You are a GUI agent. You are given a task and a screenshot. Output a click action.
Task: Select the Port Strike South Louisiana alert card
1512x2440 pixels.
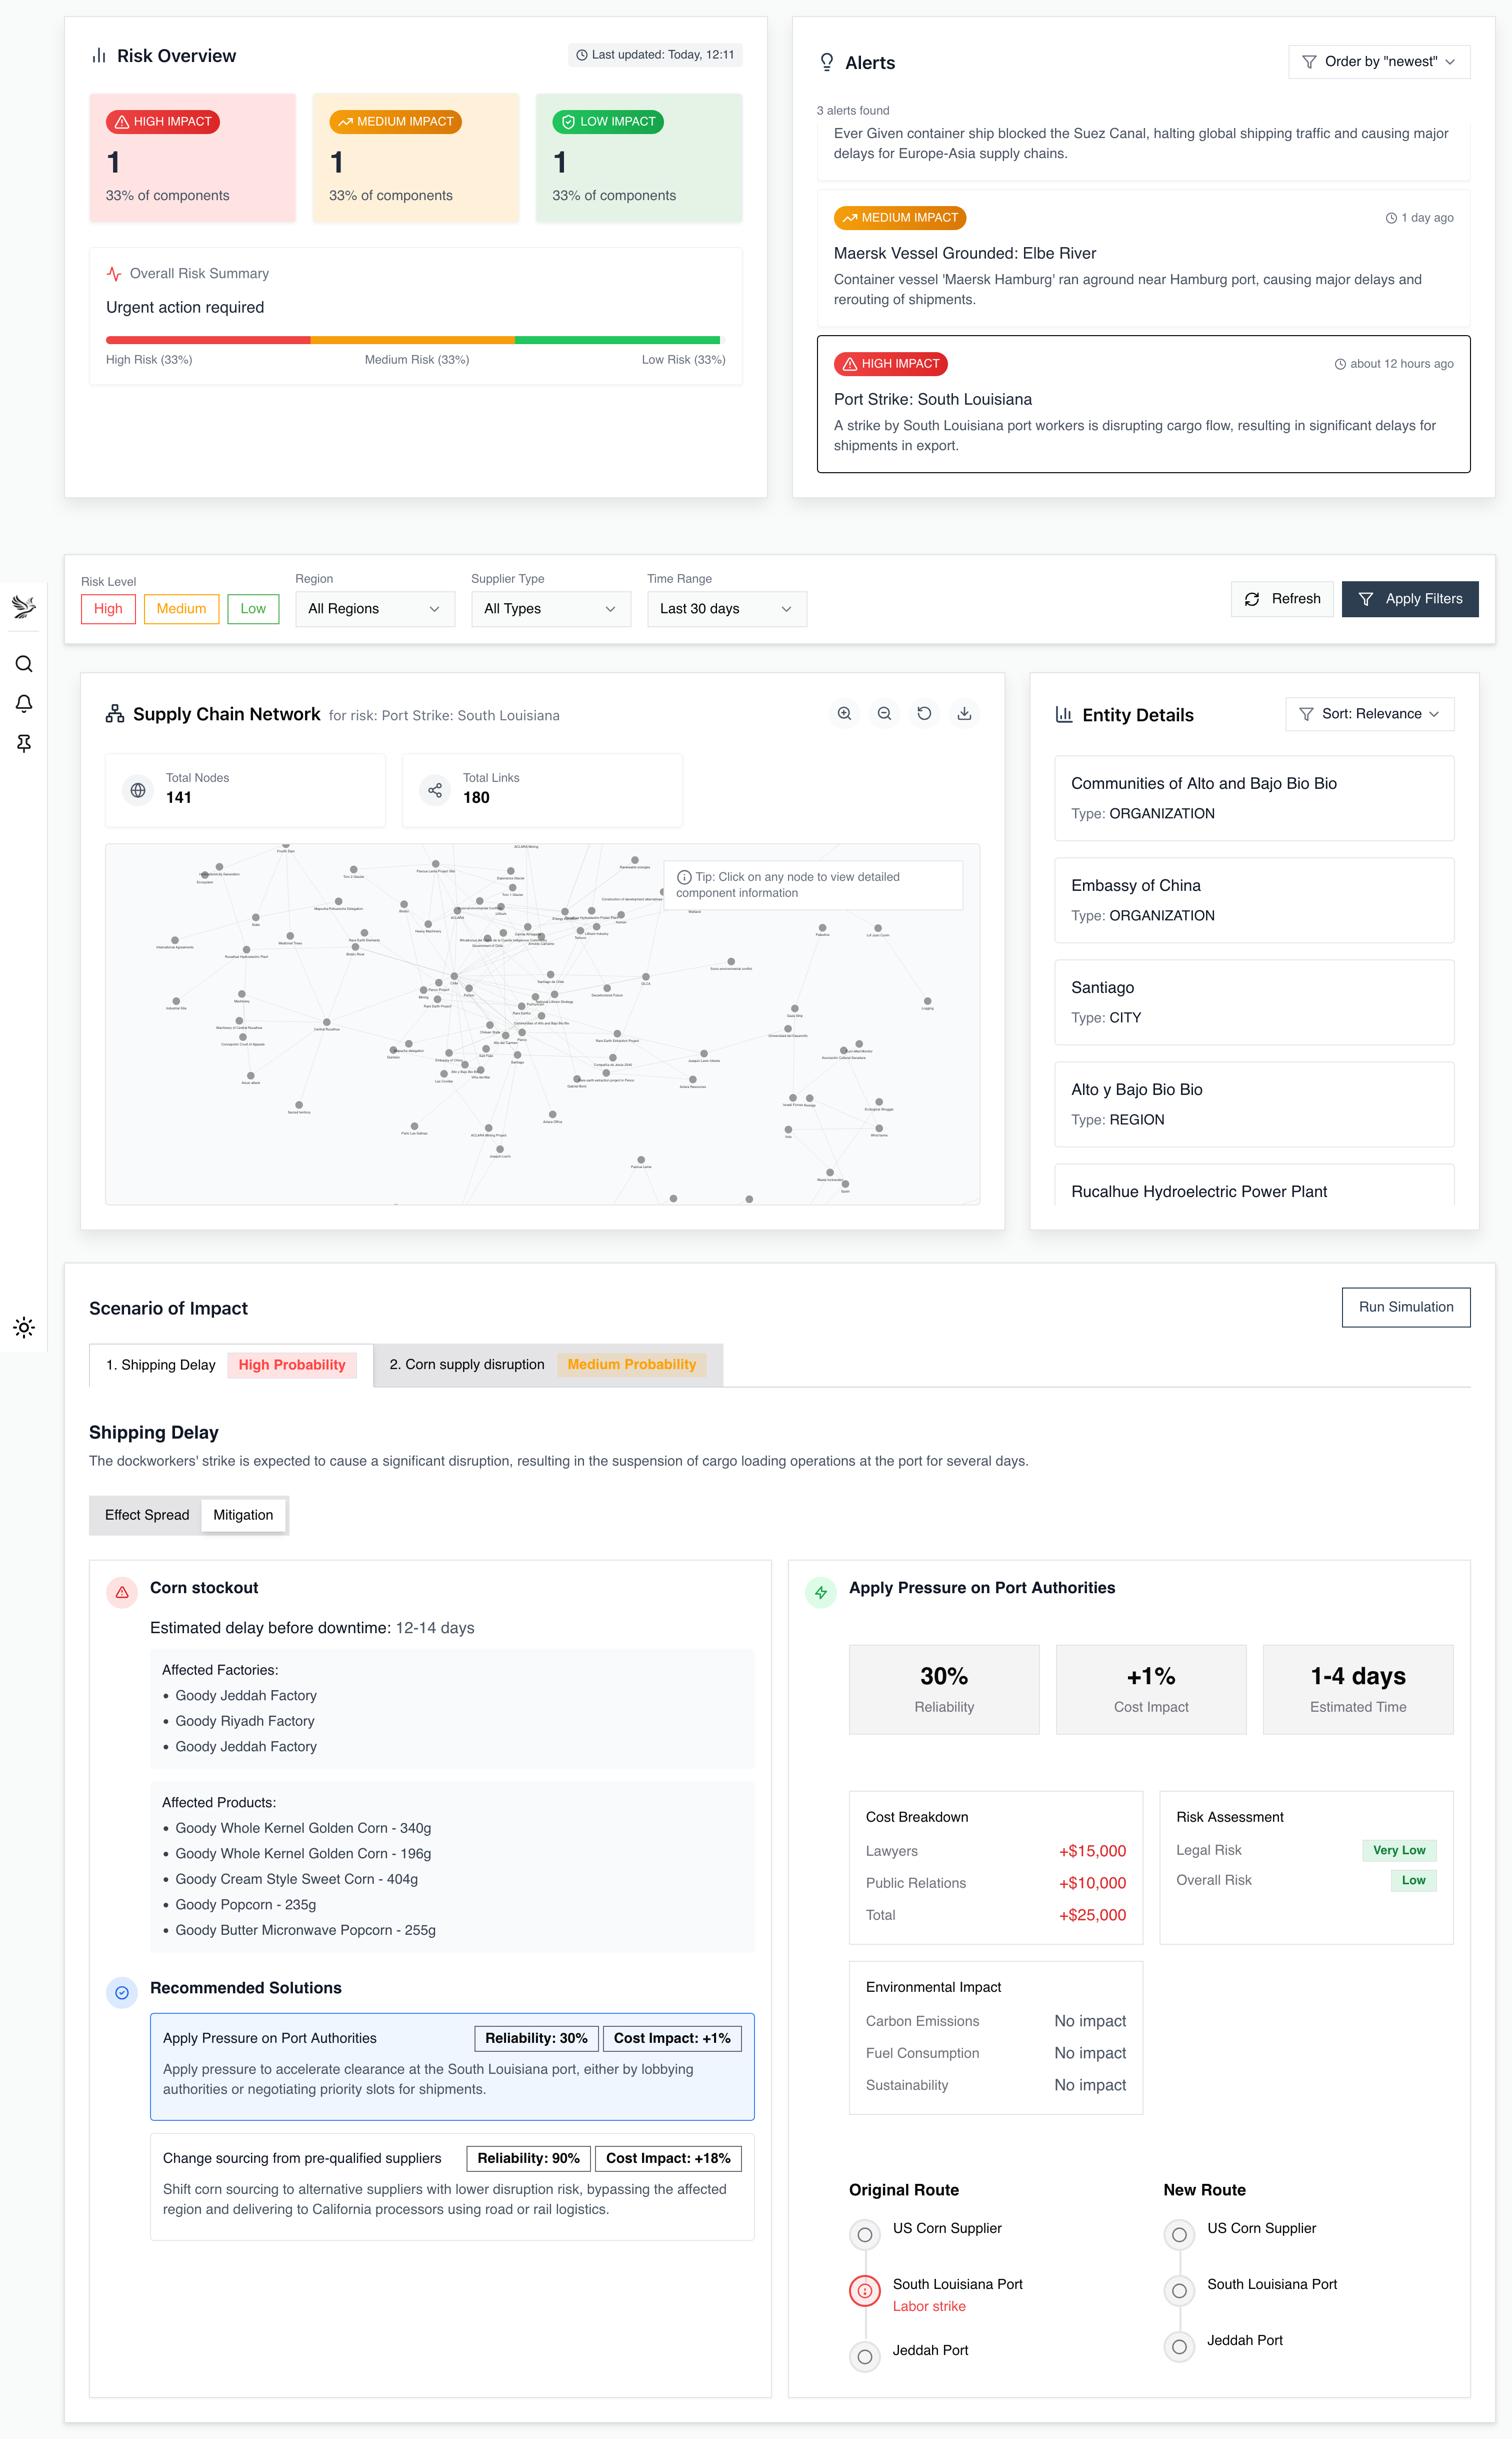point(1142,404)
